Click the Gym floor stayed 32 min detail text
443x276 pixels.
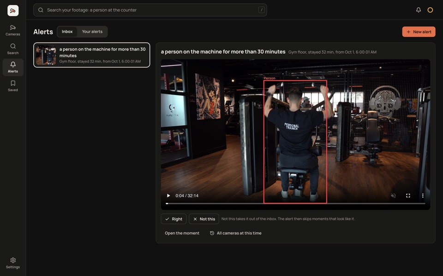coord(332,52)
